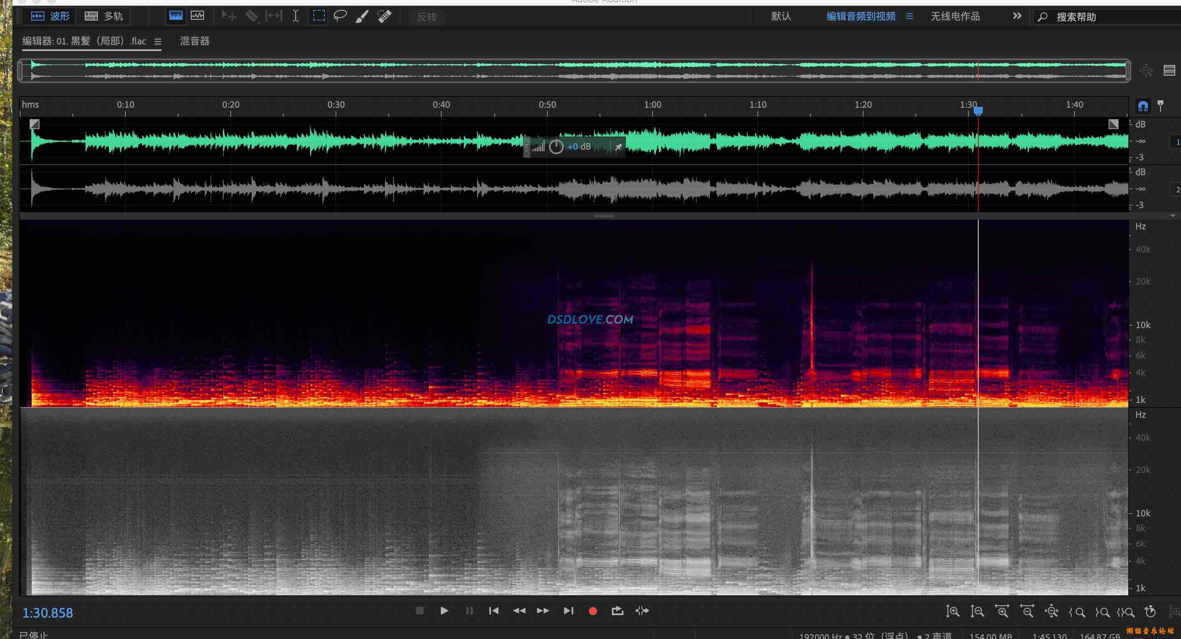Choose the 默认 workspace
Screen dimensions: 1181x639
click(x=781, y=16)
